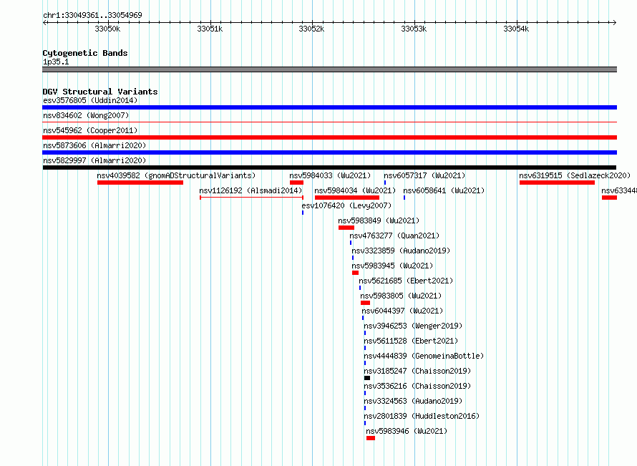Click the 1p35.1 cytogenetic band bar

(329, 69)
